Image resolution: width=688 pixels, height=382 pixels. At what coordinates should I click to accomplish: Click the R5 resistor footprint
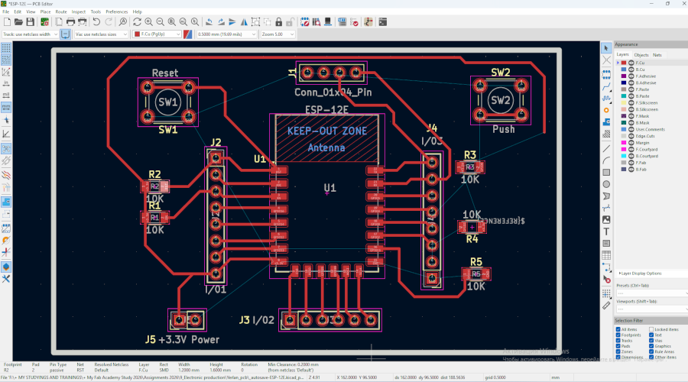tap(476, 274)
